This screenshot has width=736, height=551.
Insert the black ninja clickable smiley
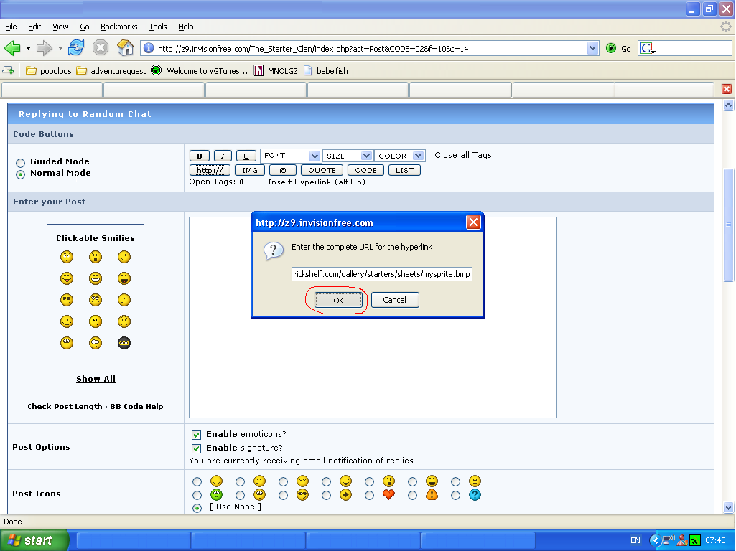(x=124, y=343)
